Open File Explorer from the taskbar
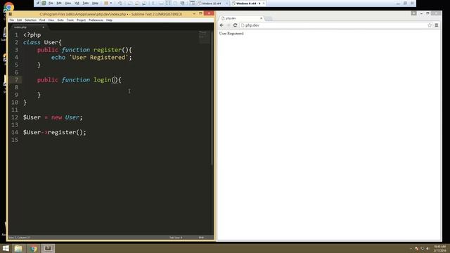Screen dimensions: 450x253 [18, 248]
